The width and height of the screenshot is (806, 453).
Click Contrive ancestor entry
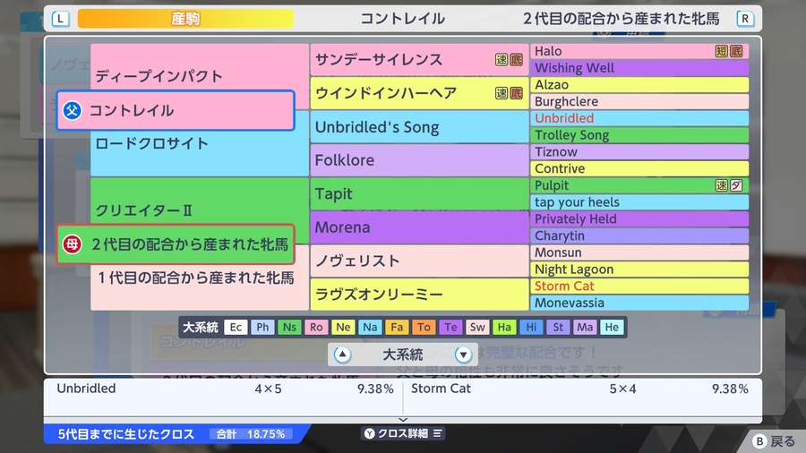[639, 168]
